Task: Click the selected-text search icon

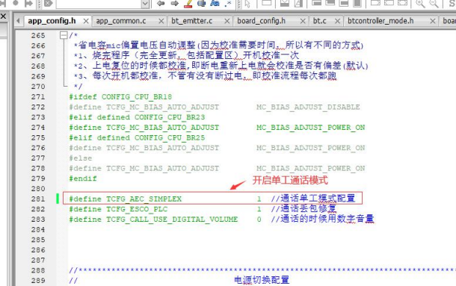Action: pos(202,4)
